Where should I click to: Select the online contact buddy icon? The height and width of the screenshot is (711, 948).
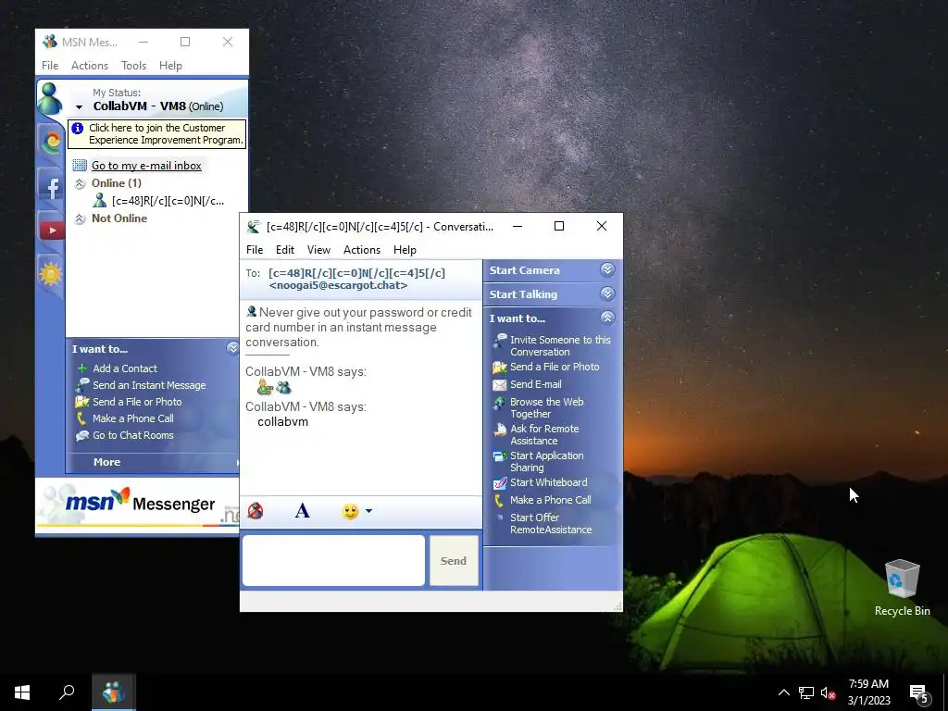100,201
